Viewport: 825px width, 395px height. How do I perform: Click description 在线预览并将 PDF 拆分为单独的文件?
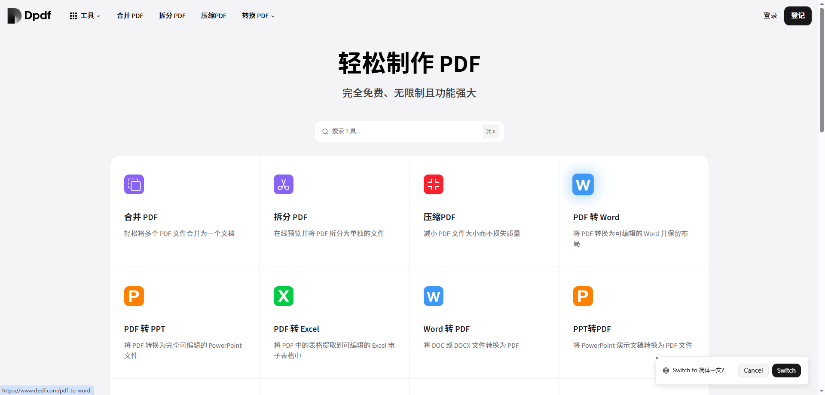(329, 233)
